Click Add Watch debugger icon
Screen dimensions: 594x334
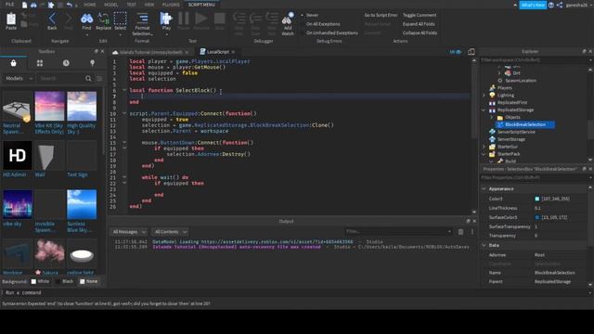(288, 19)
